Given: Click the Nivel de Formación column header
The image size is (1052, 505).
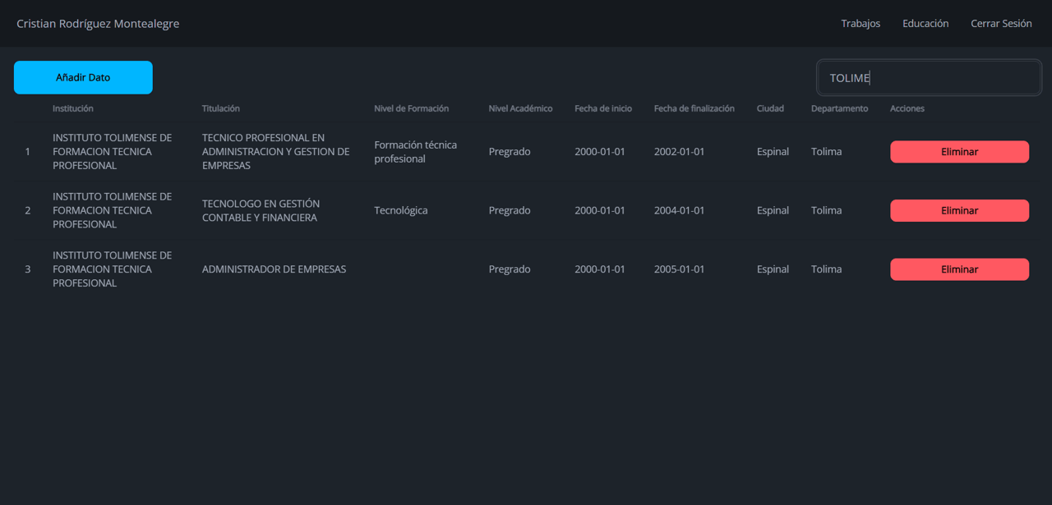Looking at the screenshot, I should [x=411, y=108].
